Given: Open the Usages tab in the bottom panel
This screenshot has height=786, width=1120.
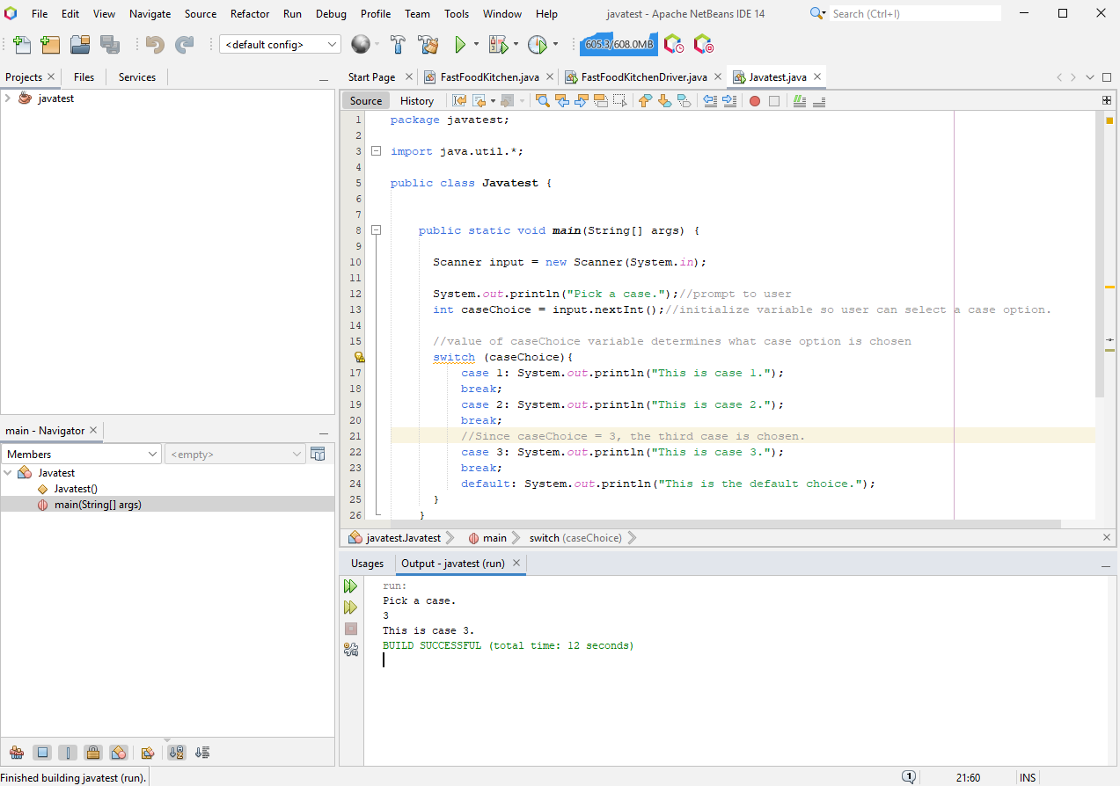Looking at the screenshot, I should 367,564.
